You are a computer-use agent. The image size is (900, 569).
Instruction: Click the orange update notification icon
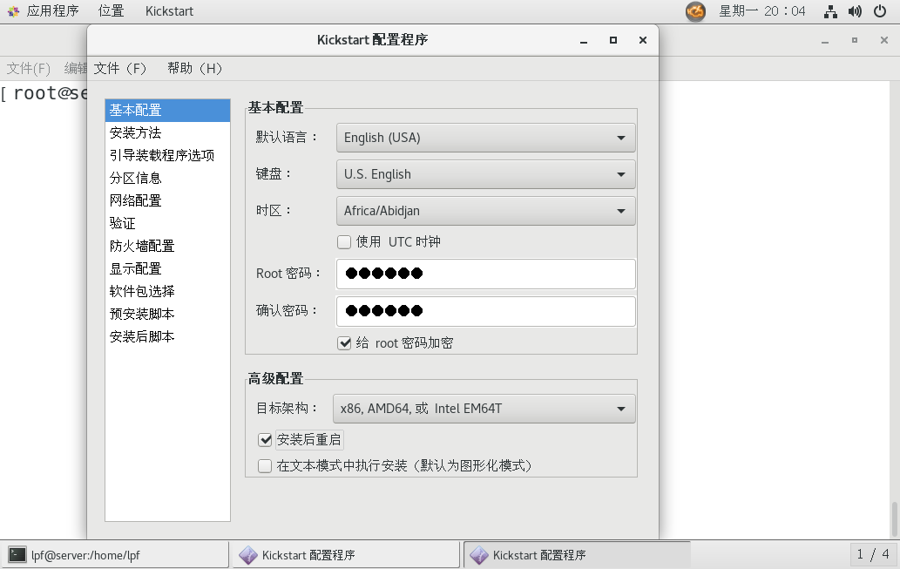[x=695, y=11]
